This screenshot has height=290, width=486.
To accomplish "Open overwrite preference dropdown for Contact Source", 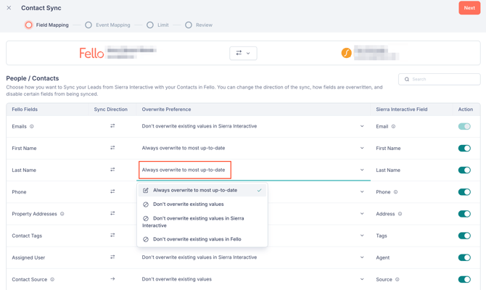I will [x=253, y=279].
